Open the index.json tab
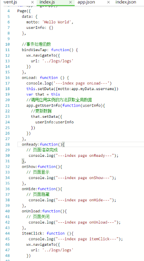Image resolution: width=144 pixels, height=261 pixels. [x=126, y=2]
